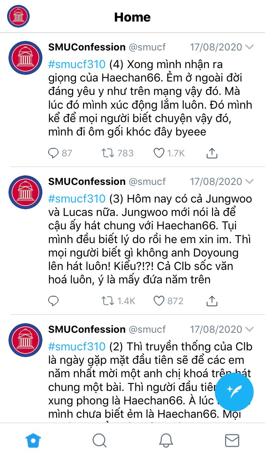Screen dimensions: 265x458
Task: Like the tweet with 872 likes
Action: [x=159, y=301]
